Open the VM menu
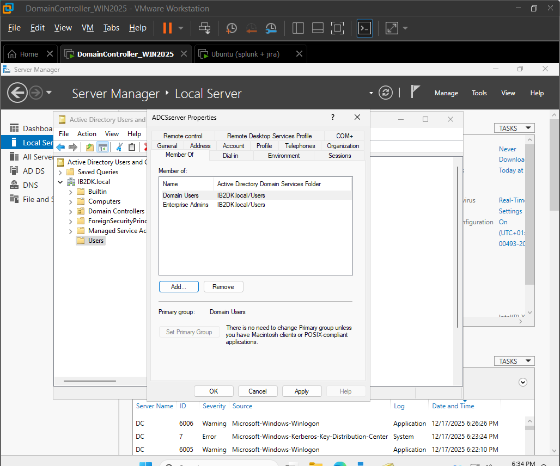This screenshot has width=560, height=466. click(x=88, y=28)
